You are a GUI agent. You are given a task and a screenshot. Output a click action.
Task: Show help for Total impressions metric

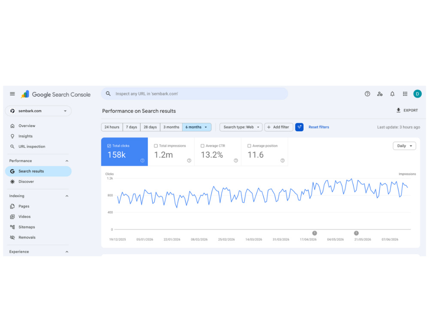(x=189, y=161)
